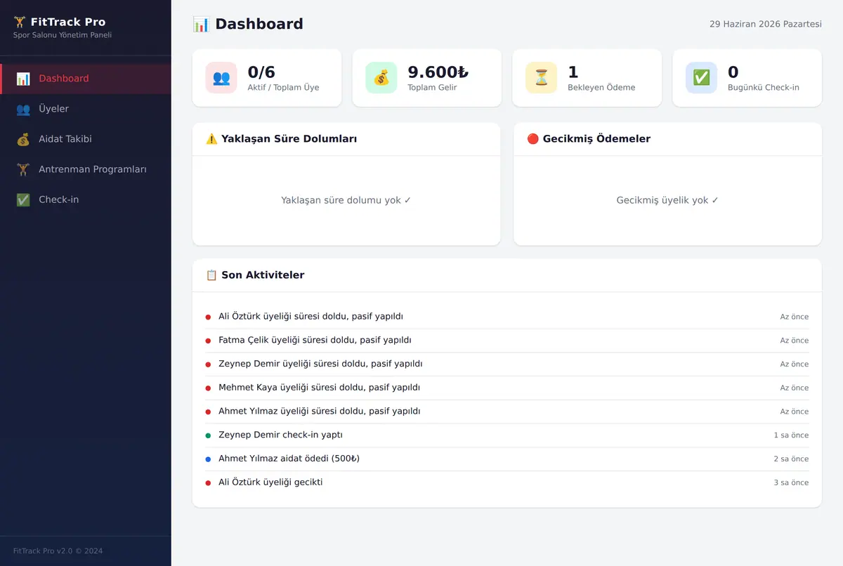
Task: Click the date 29 Haziran 2026 Pazartesi
Action: tap(766, 24)
